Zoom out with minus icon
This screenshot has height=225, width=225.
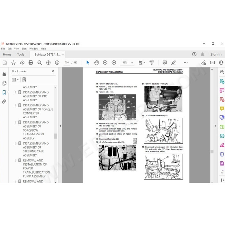tap(105, 63)
